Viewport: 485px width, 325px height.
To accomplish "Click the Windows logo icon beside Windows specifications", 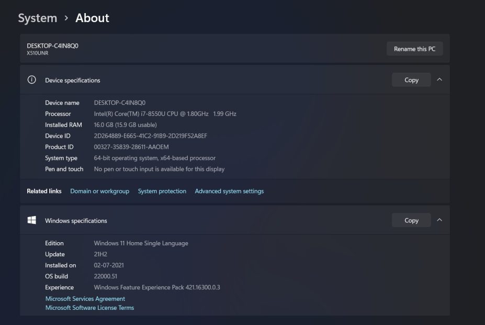I will 31,220.
